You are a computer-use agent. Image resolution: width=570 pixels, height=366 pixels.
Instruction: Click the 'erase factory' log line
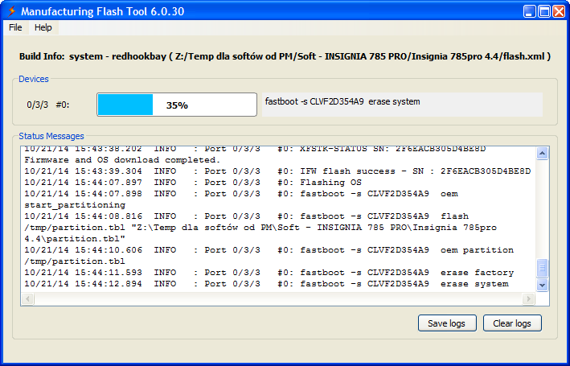coord(269,273)
